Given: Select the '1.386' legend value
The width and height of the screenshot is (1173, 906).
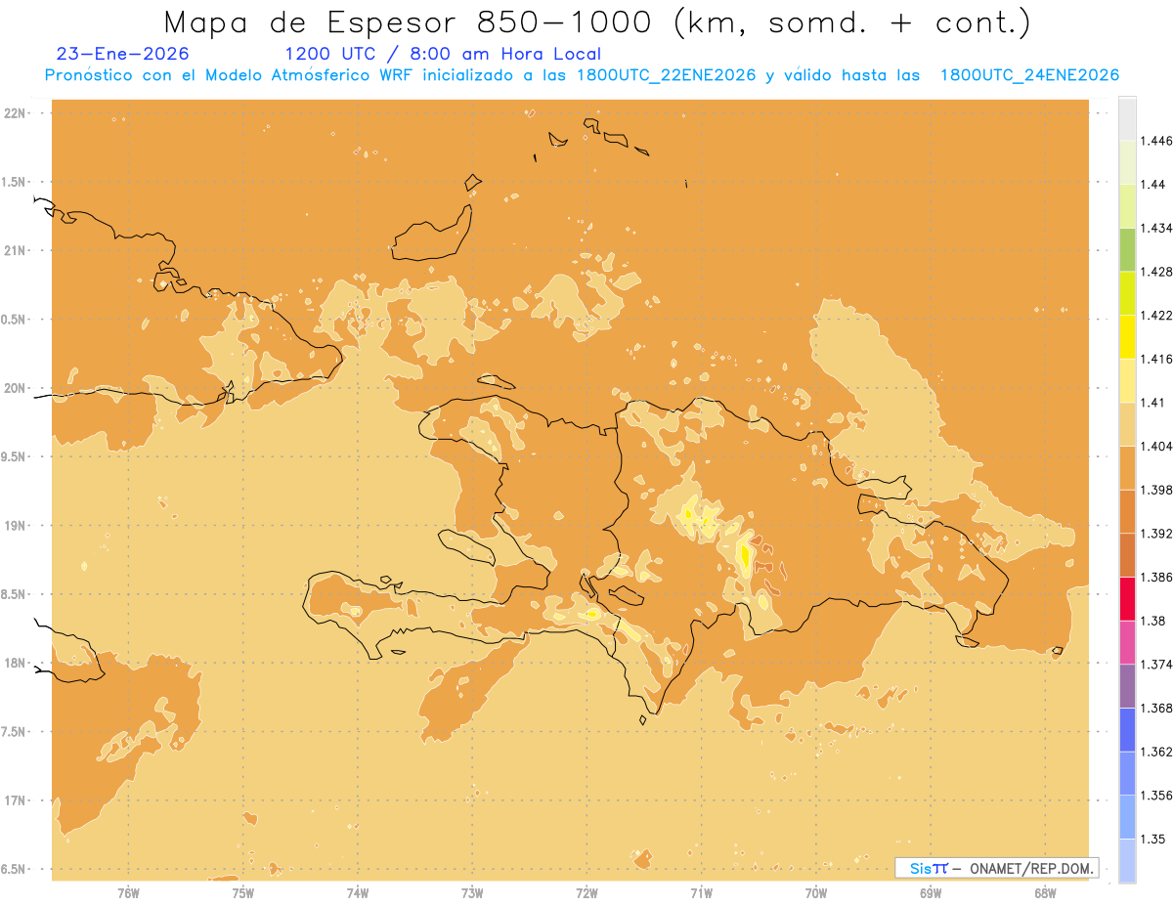Looking at the screenshot, I should point(1156,577).
